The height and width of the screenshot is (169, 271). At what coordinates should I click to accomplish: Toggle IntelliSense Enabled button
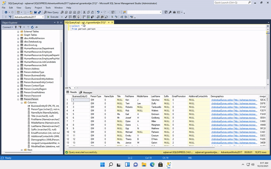79,17
